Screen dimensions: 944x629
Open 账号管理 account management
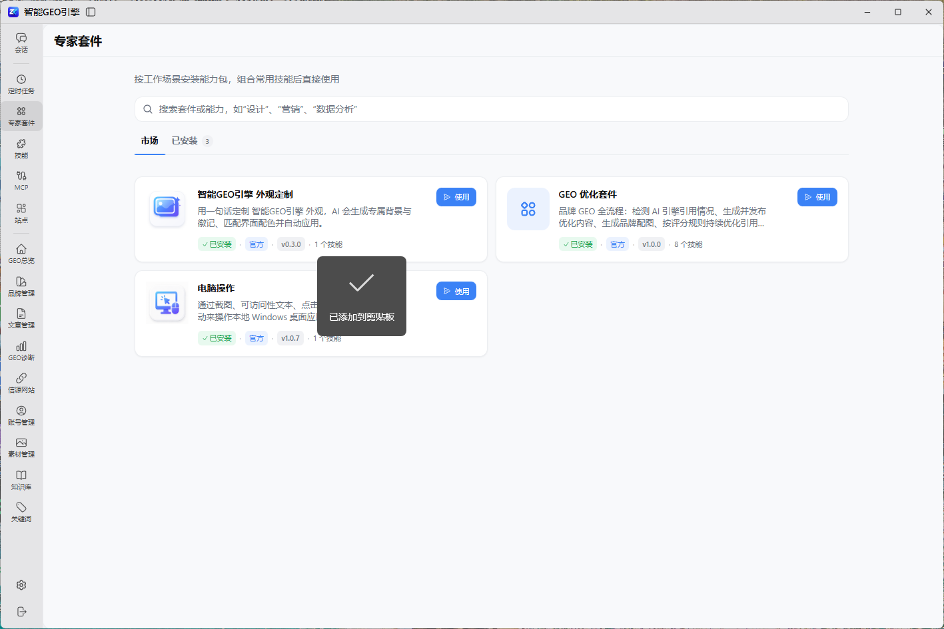(x=21, y=415)
